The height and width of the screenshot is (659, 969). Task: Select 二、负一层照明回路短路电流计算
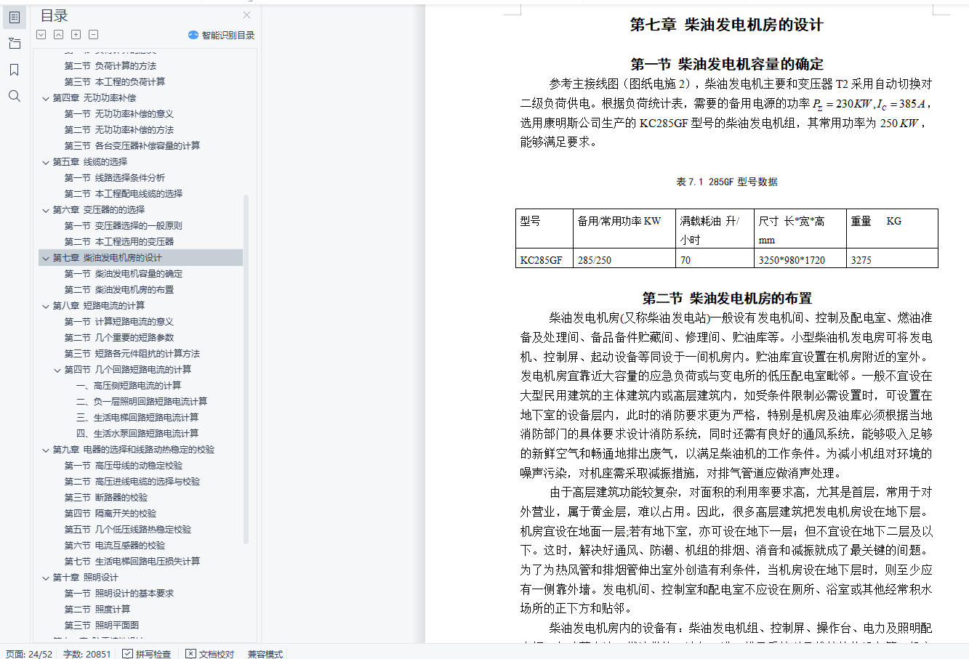tap(142, 402)
